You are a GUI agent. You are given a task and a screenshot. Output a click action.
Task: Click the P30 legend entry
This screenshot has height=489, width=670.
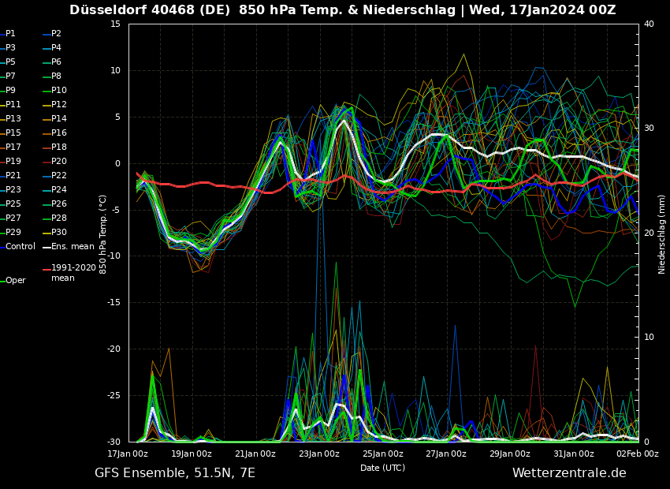[59, 233]
